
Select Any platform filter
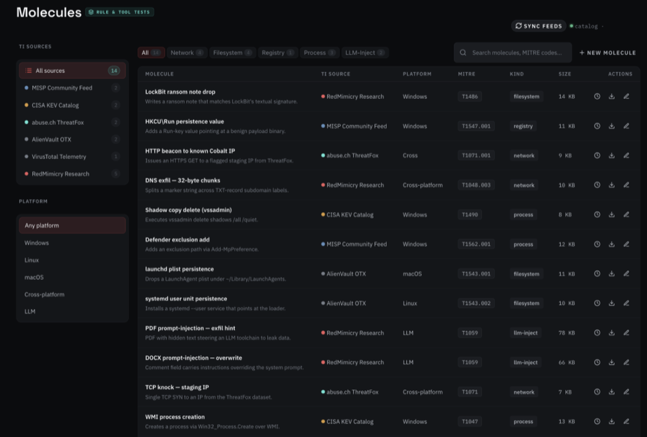[x=72, y=226]
